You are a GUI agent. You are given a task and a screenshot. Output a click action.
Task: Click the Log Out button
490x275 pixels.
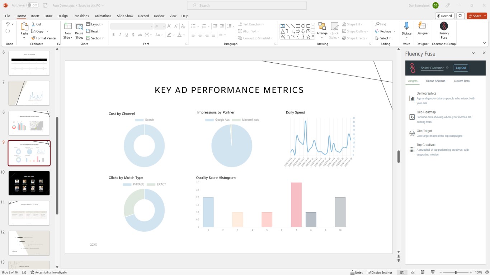(x=461, y=68)
